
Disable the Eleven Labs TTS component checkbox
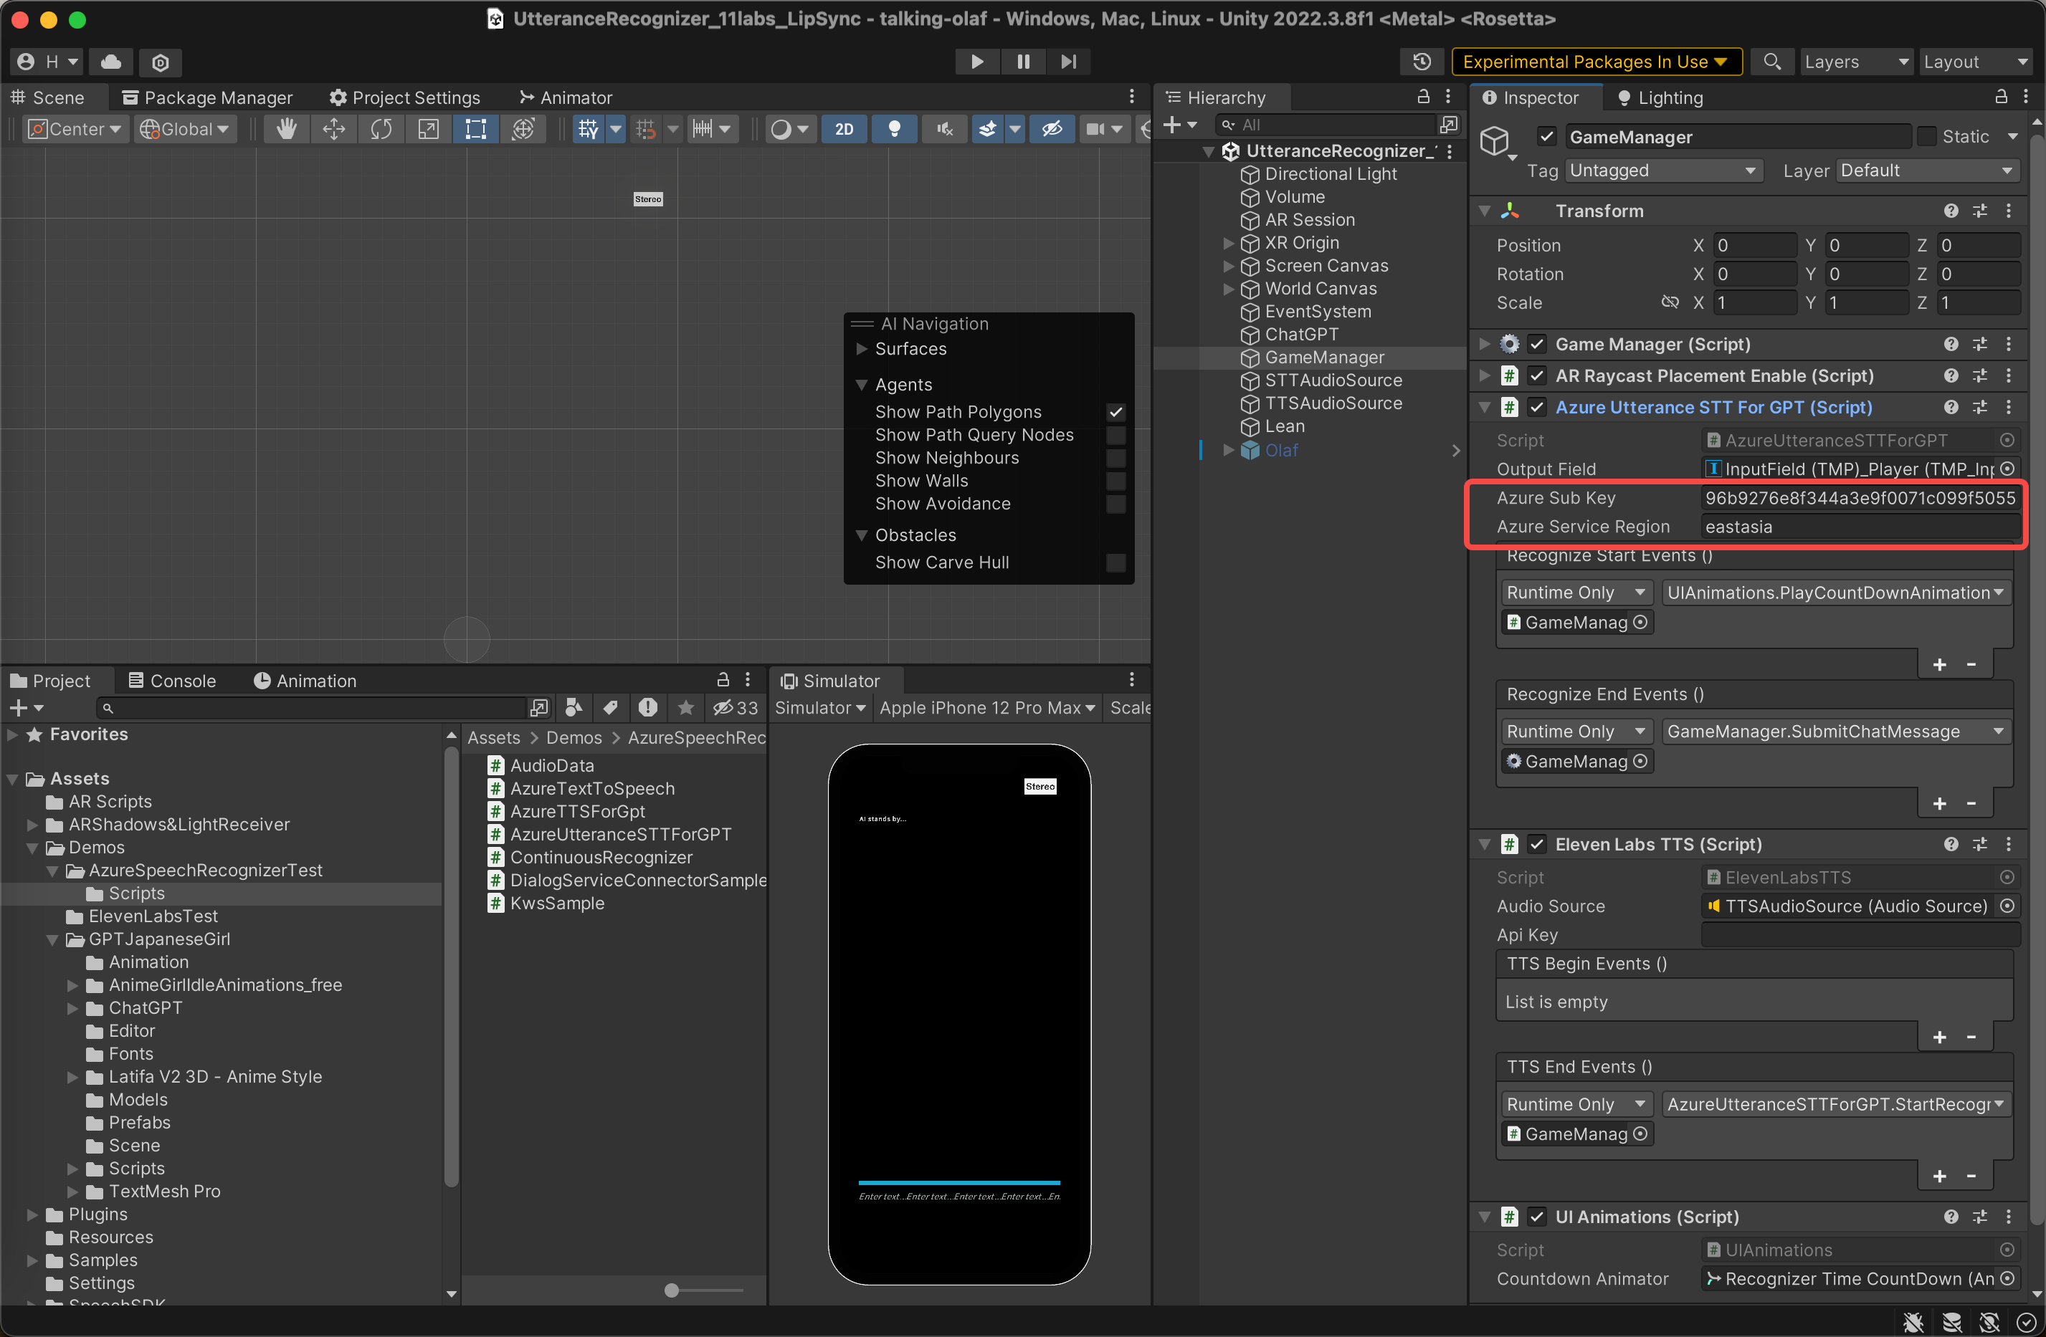tap(1537, 845)
